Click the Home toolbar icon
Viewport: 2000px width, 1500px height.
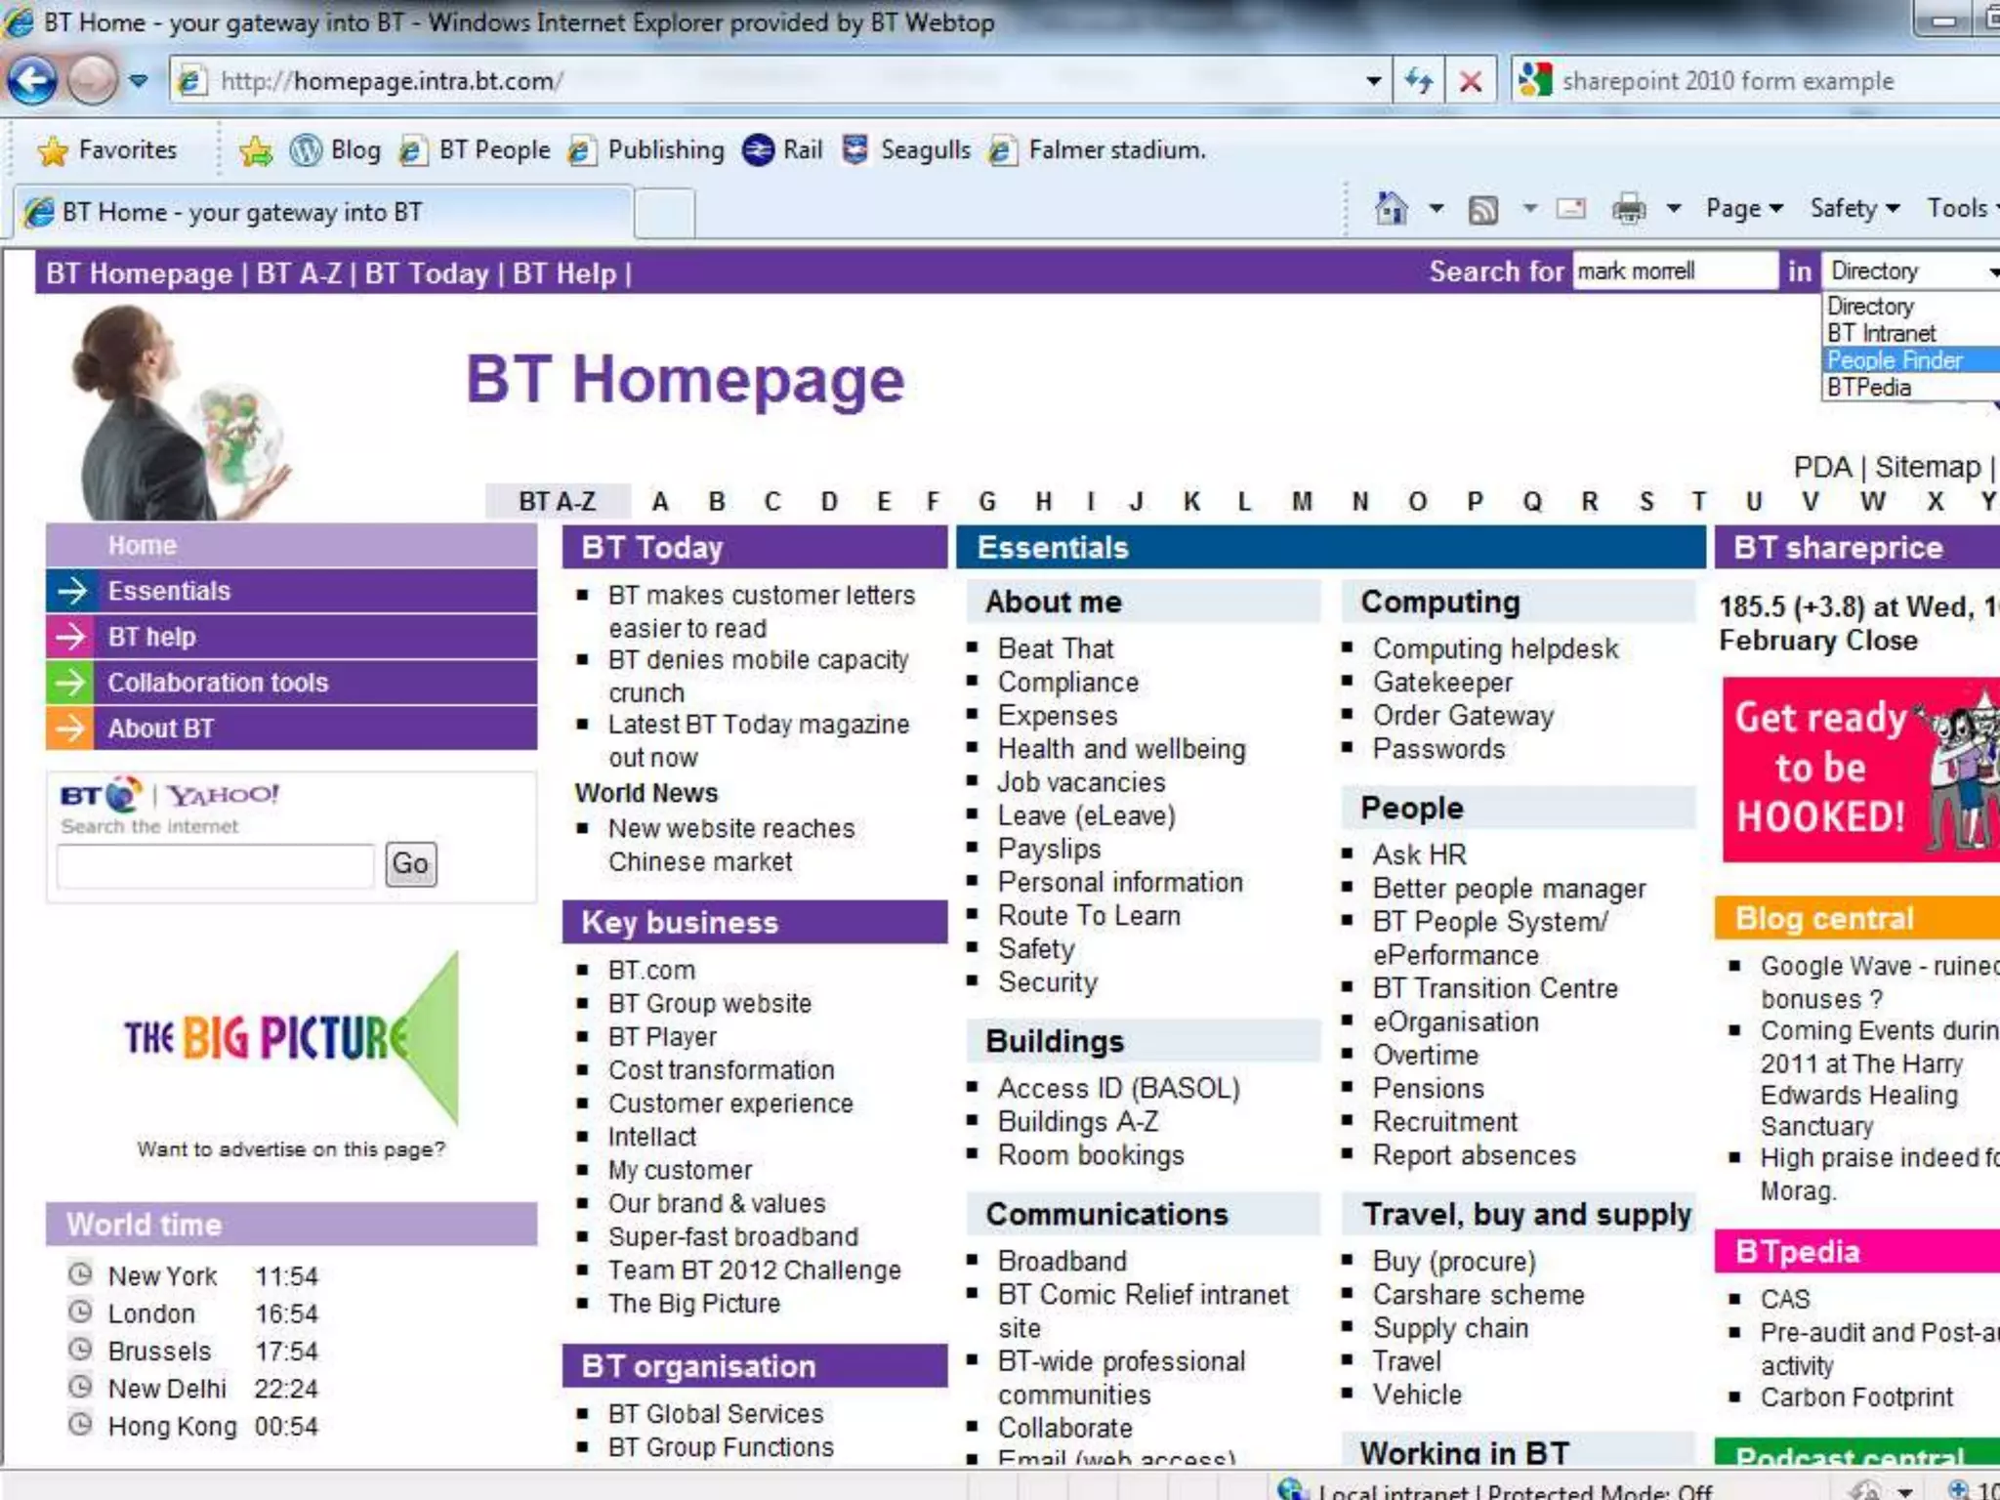[x=1391, y=208]
